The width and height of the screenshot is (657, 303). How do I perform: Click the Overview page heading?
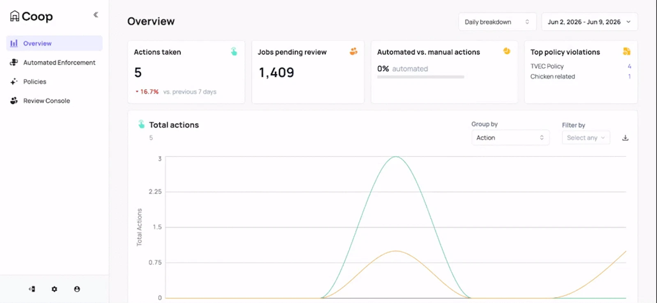151,21
